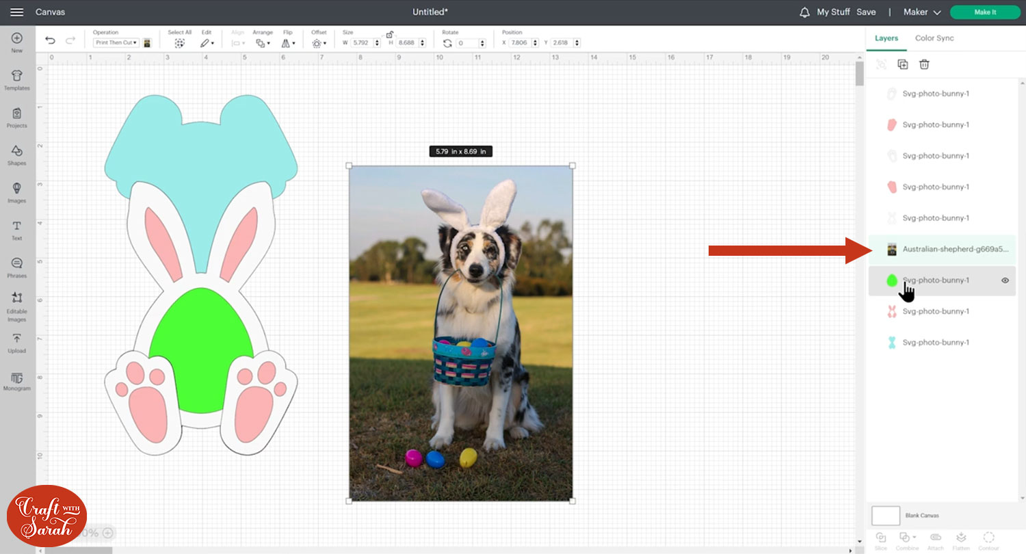Open the Operation dropdown showing Print Then Cut
Screen dimensions: 1026x554
116,42
